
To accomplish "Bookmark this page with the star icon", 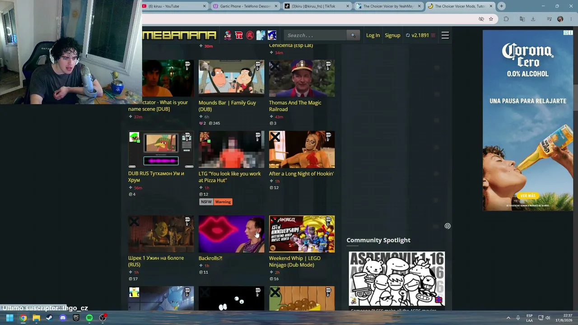I will pyautogui.click(x=491, y=19).
